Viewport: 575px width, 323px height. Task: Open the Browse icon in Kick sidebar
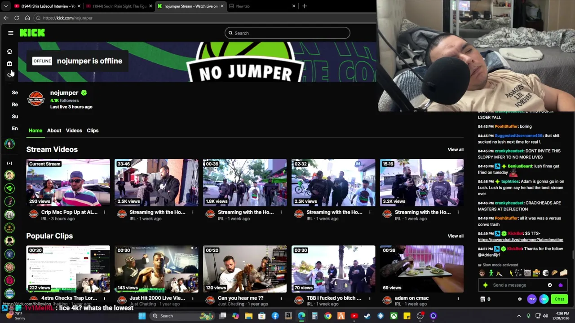[x=9, y=63]
